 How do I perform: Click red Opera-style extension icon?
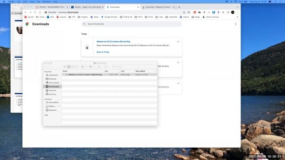click(195, 12)
